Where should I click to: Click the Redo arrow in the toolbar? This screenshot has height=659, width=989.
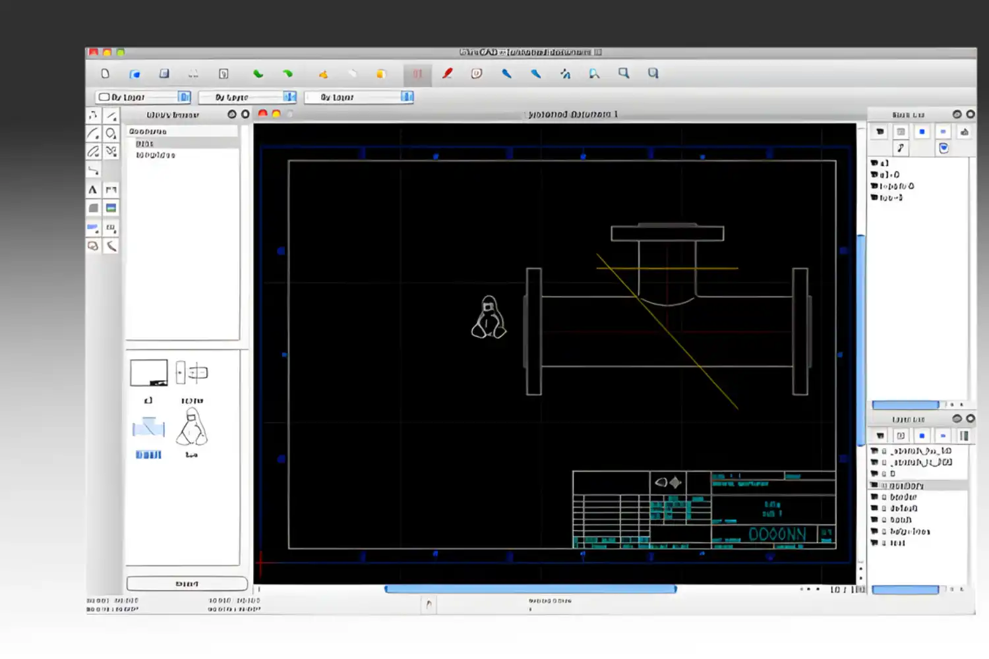[x=287, y=74]
